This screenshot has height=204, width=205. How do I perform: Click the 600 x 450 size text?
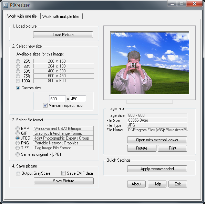pyautogui.click(x=57, y=76)
